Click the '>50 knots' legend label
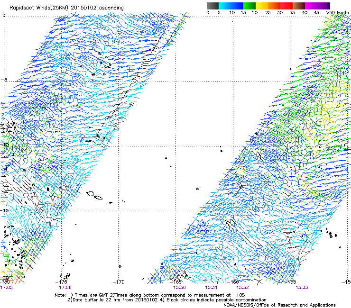The image size is (351, 308). 337,13
